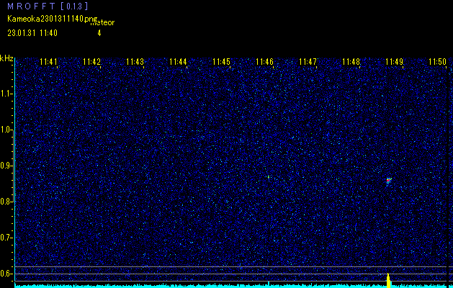This screenshot has height=288, width=453.
Task: Click the 11:48 time axis label
Action: tap(351, 62)
